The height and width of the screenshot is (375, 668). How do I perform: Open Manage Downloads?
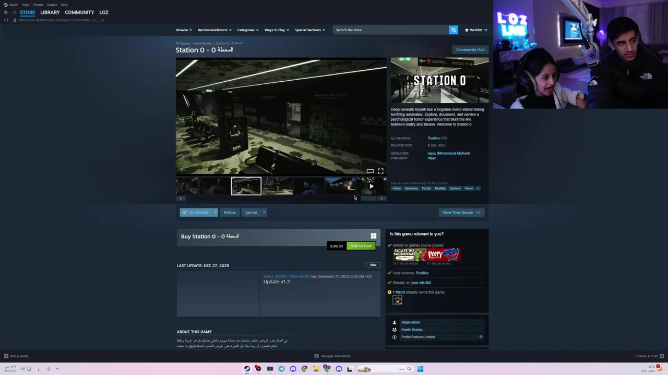coord(332,356)
